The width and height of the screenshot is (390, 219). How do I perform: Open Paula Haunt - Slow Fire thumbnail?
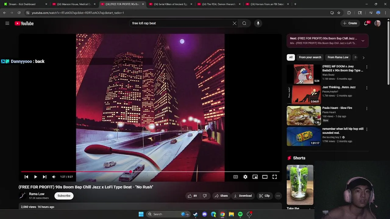tap(304, 116)
